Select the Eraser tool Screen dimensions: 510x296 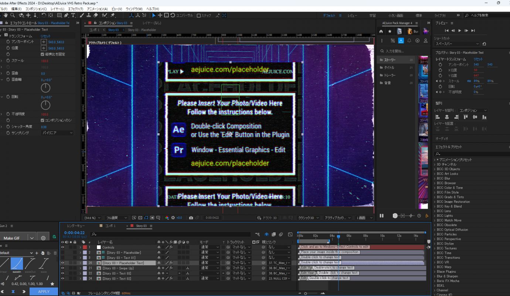(96, 15)
